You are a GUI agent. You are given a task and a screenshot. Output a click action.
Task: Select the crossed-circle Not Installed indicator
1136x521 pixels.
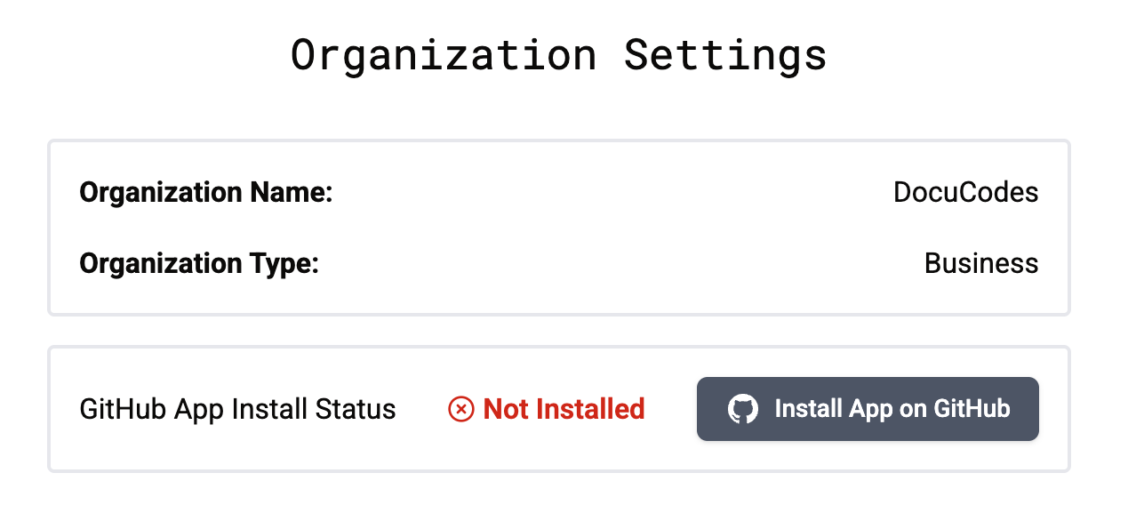[x=460, y=409]
